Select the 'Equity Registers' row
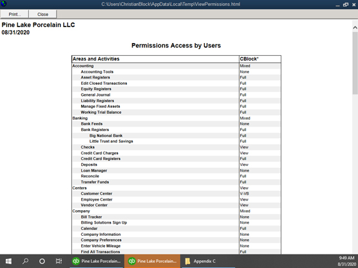Image resolution: width=358 pixels, height=268 pixels. [176, 89]
